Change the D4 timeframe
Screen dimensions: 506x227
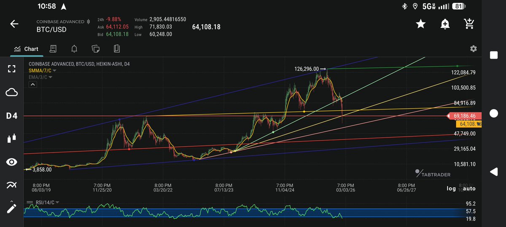click(x=12, y=115)
